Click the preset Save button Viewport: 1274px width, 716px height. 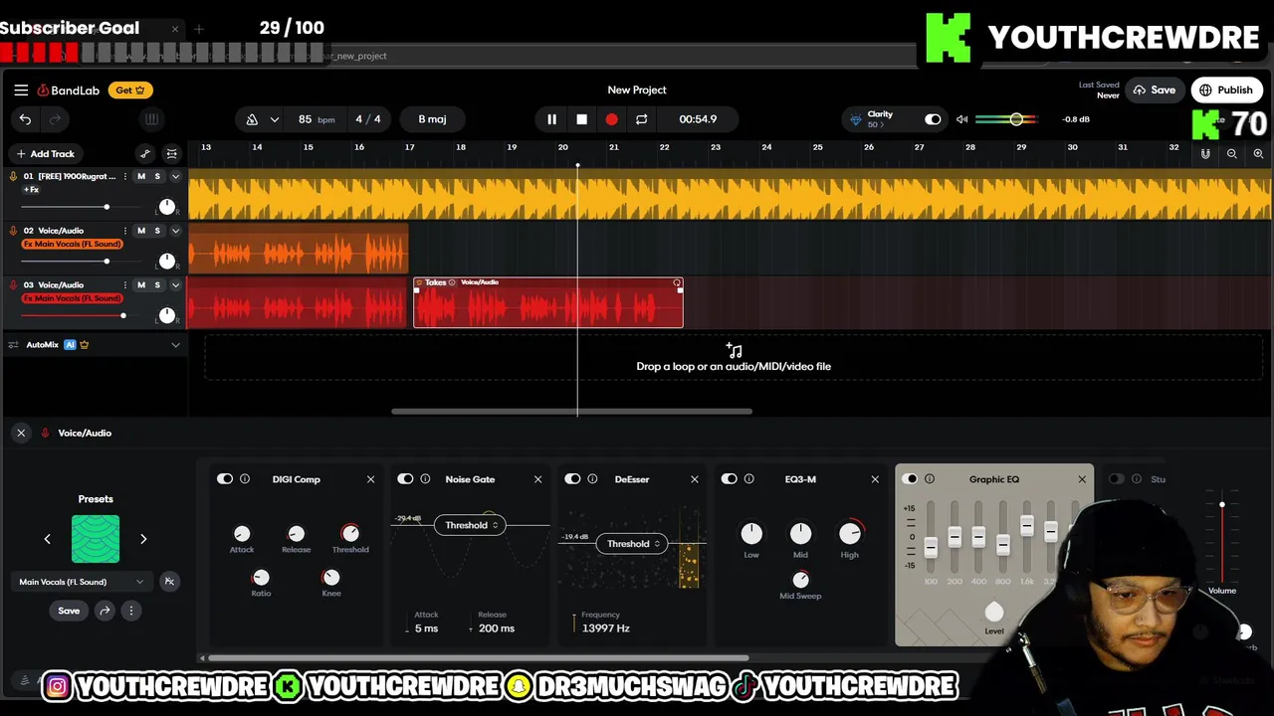point(69,611)
